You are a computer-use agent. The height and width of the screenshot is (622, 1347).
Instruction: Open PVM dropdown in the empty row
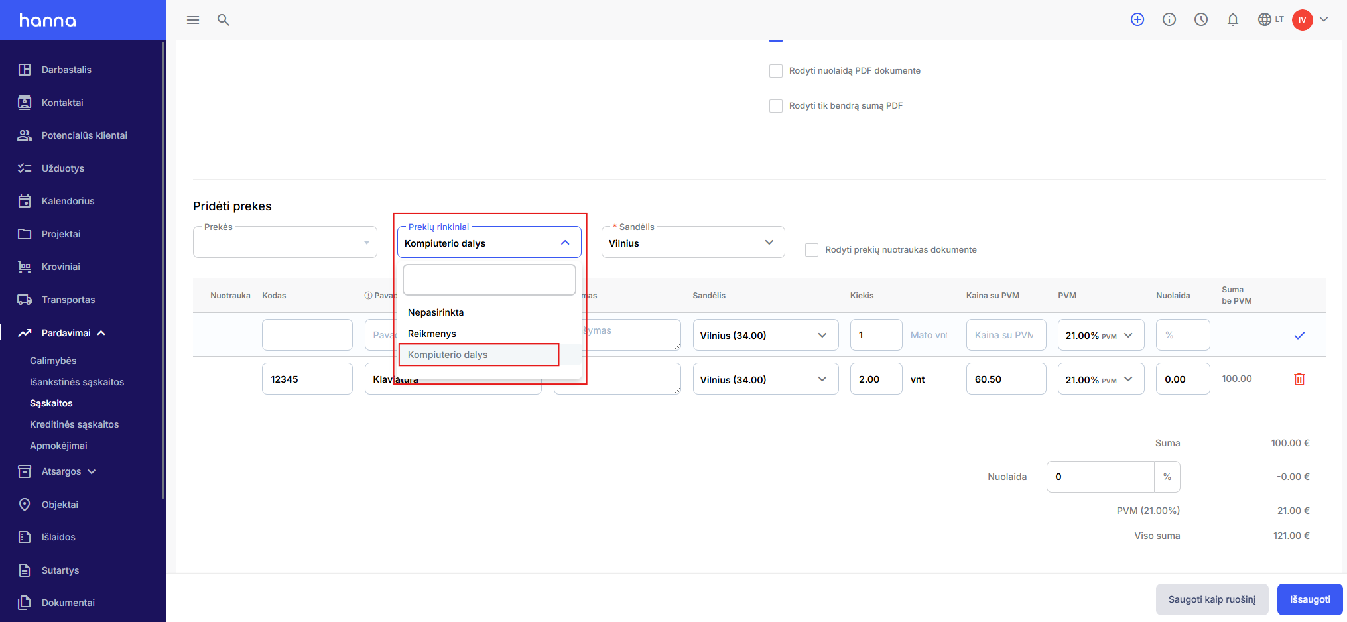pyautogui.click(x=1101, y=335)
